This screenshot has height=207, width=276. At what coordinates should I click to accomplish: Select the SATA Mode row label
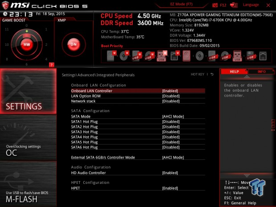point(81,116)
